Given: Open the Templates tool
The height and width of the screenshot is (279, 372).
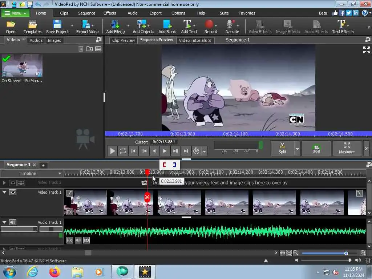Looking at the screenshot, I should click(x=32, y=27).
